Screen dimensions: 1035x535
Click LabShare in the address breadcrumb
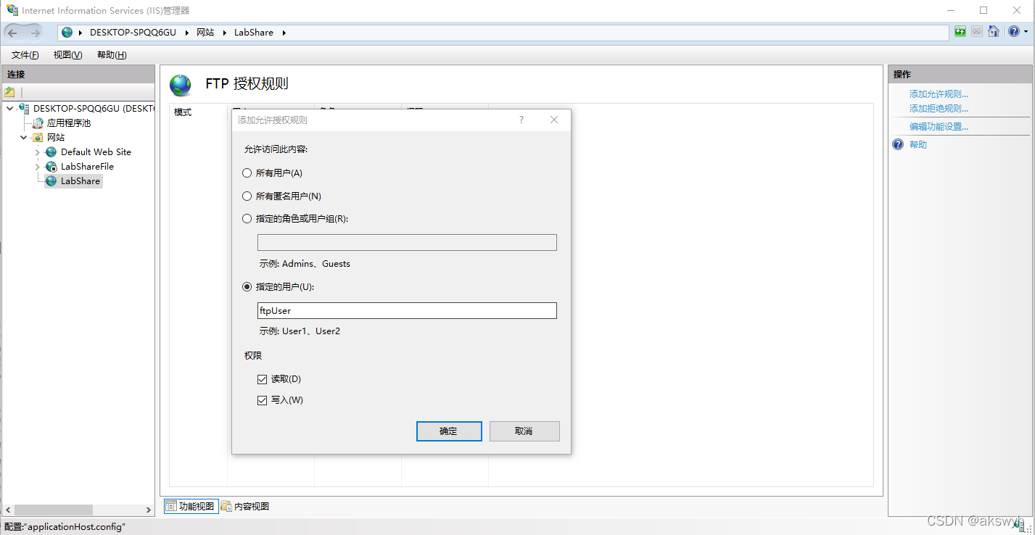(x=254, y=33)
